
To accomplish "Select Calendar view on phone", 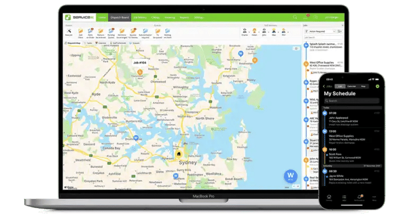I will tap(351, 86).
